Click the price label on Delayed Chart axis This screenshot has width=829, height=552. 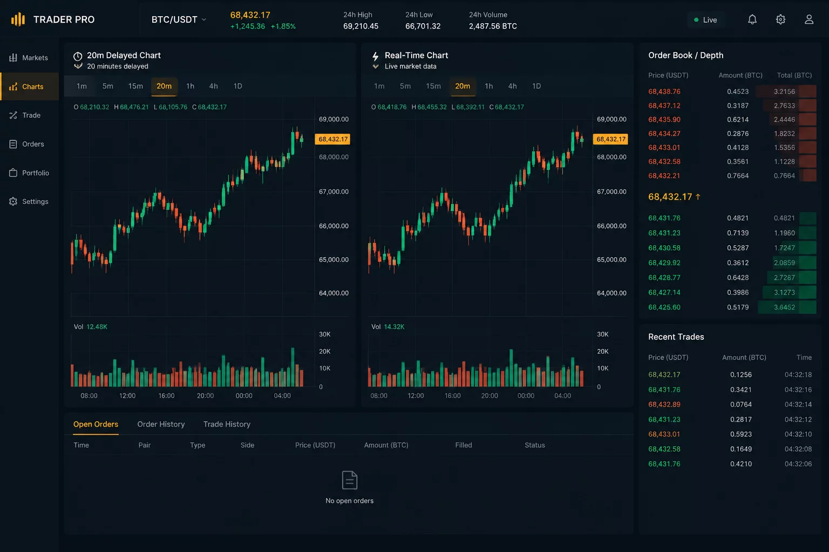point(333,139)
